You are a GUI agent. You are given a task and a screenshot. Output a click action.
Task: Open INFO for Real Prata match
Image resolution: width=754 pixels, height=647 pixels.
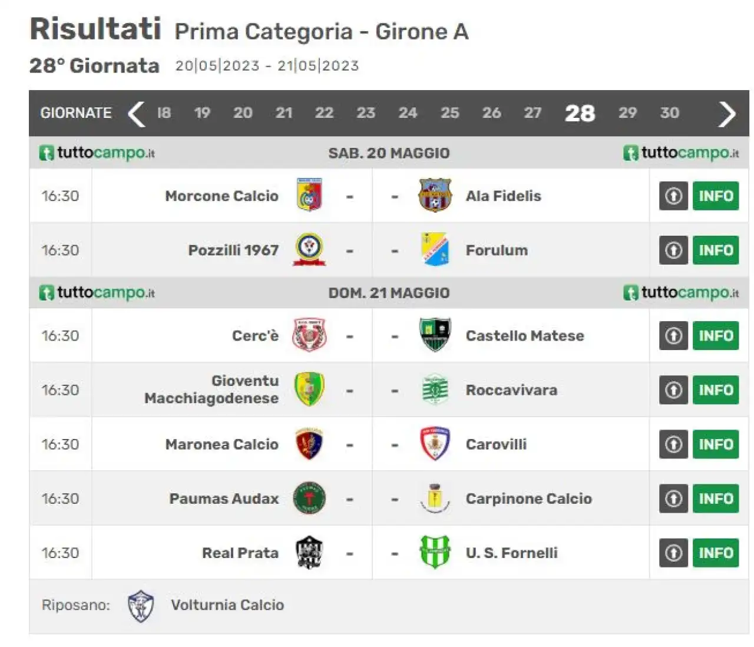point(716,553)
